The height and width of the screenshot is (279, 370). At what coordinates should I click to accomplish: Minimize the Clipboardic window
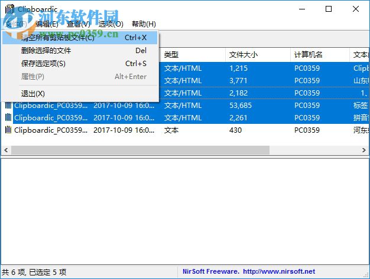[x=302, y=9]
